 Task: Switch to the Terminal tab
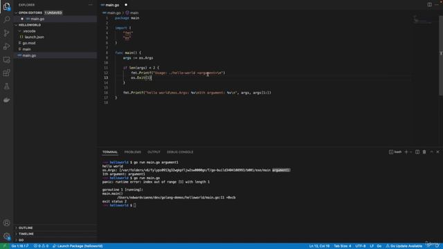110,152
